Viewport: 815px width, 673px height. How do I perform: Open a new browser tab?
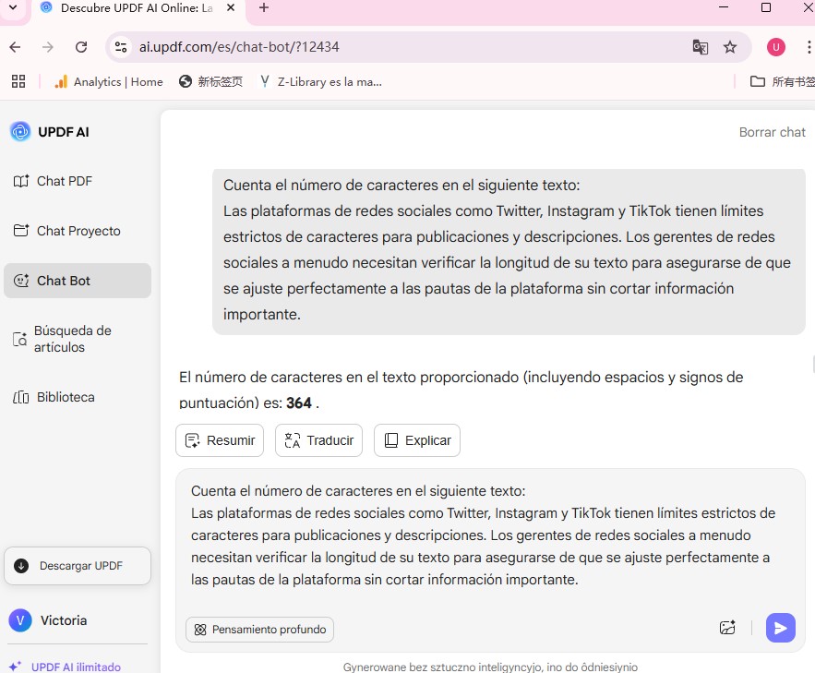pyautogui.click(x=264, y=7)
